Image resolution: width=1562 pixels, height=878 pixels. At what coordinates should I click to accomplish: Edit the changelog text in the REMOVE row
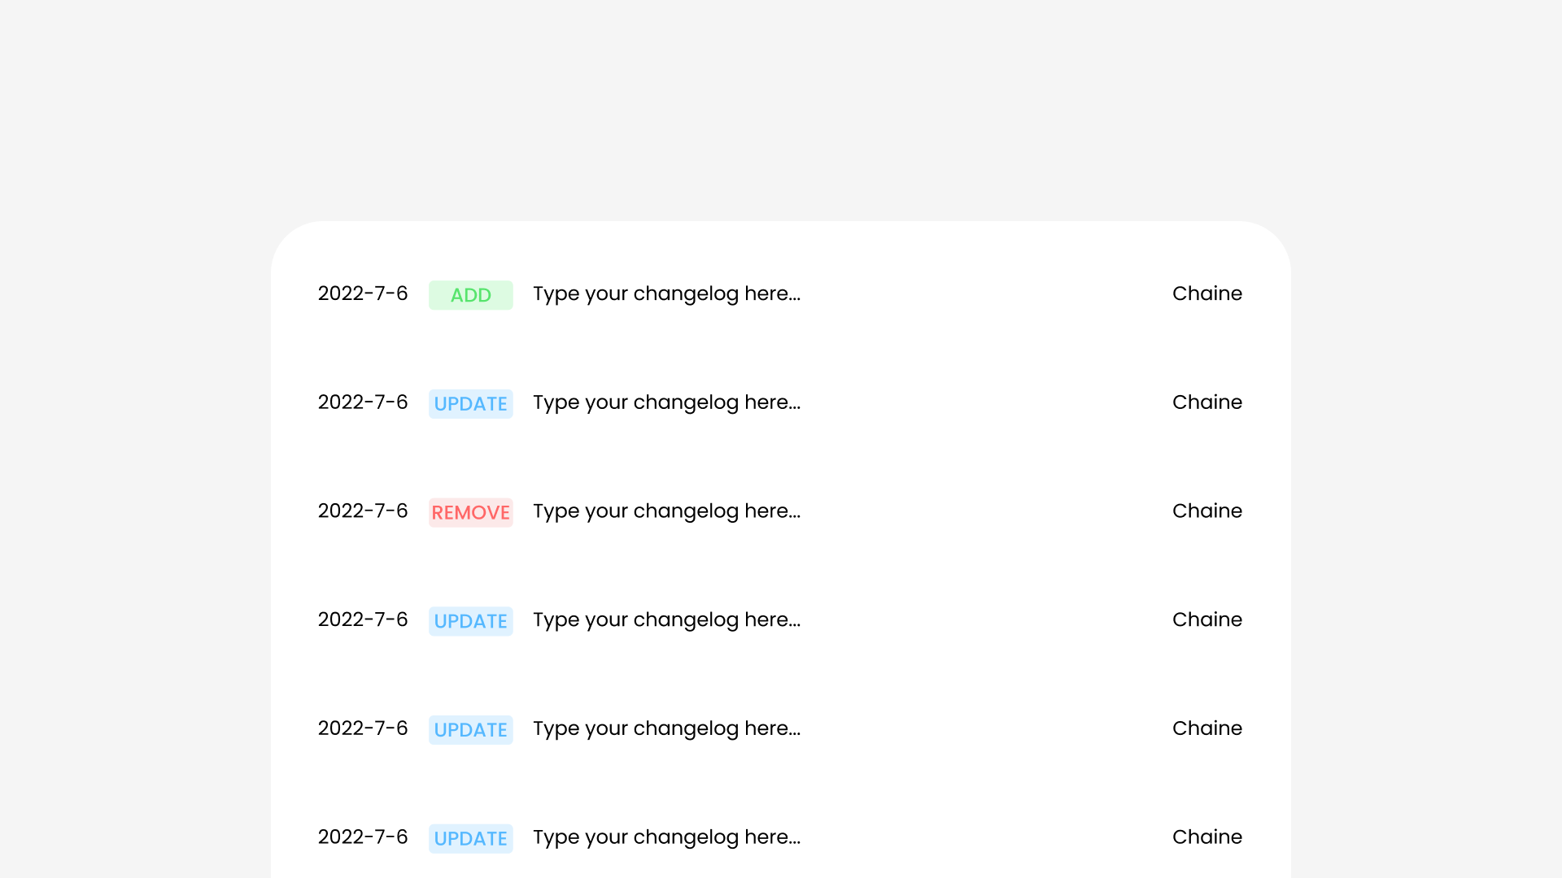click(x=666, y=512)
